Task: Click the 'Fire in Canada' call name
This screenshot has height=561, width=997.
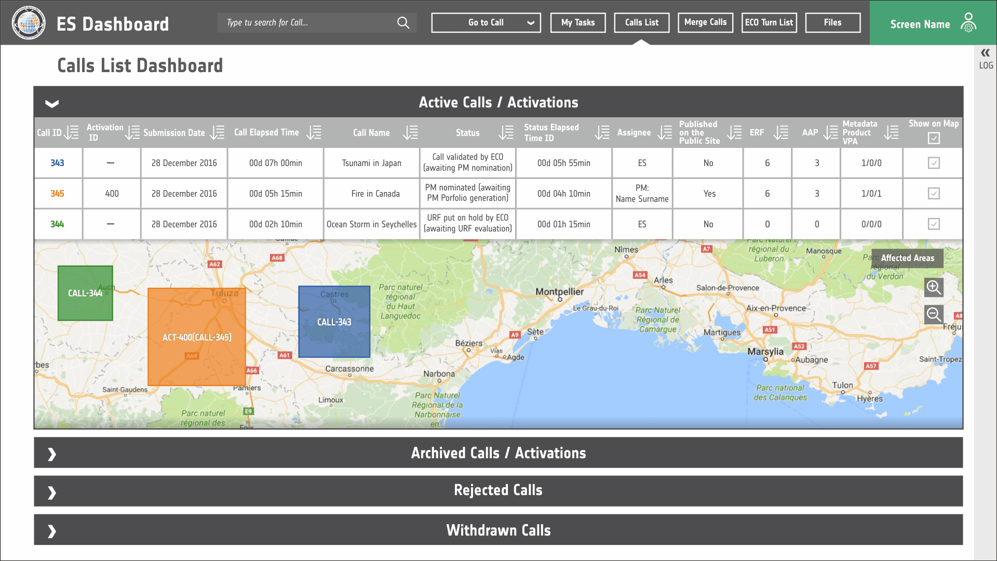Action: click(375, 194)
